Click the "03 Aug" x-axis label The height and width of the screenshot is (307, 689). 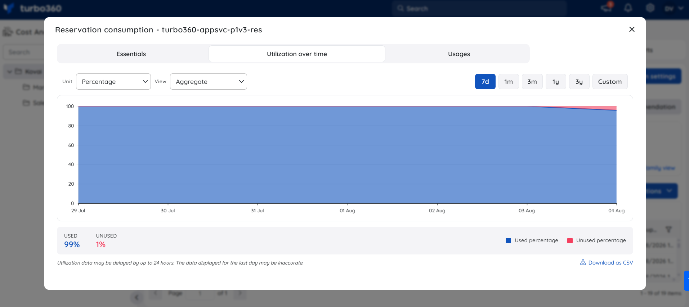(x=527, y=211)
